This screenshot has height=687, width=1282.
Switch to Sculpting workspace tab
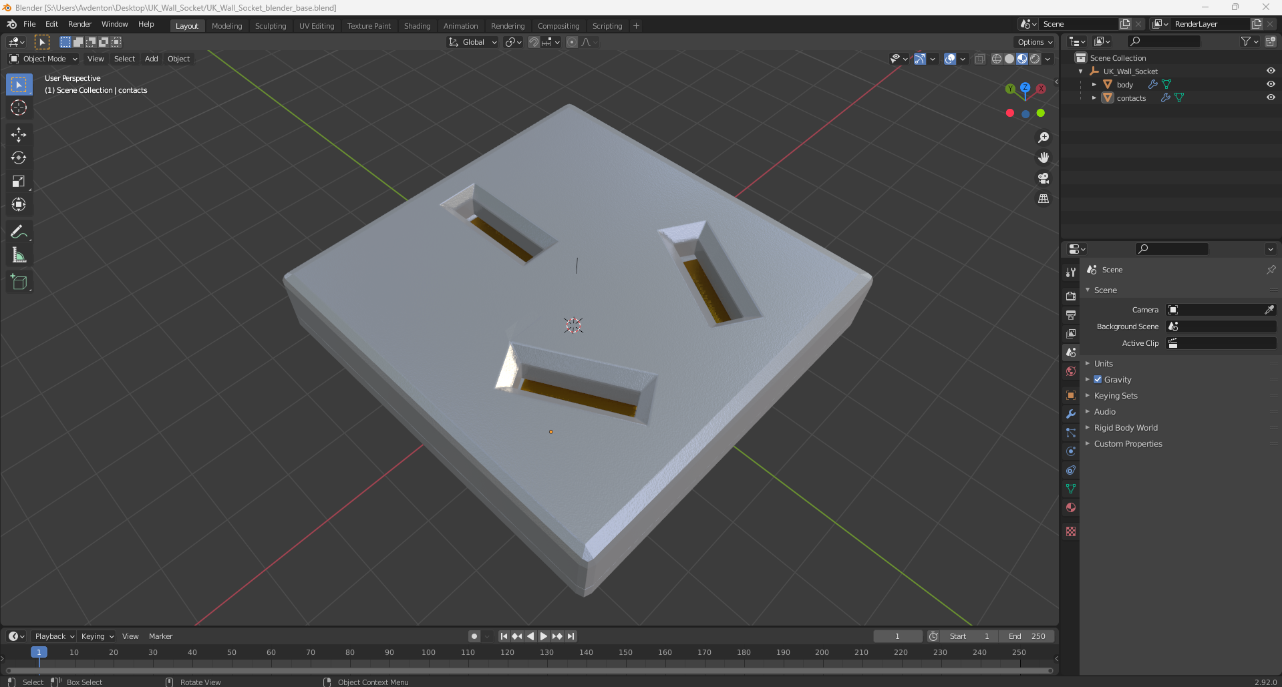pos(271,26)
